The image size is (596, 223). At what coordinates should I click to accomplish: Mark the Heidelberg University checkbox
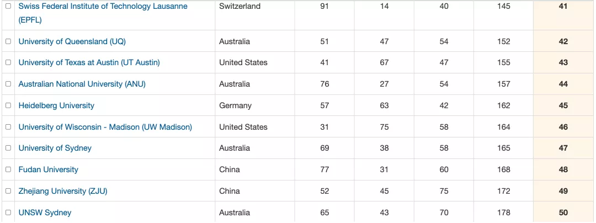[x=8, y=105]
